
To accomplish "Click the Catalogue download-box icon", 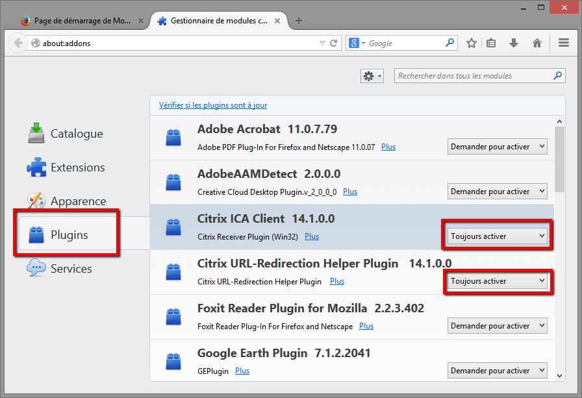I will pos(36,133).
